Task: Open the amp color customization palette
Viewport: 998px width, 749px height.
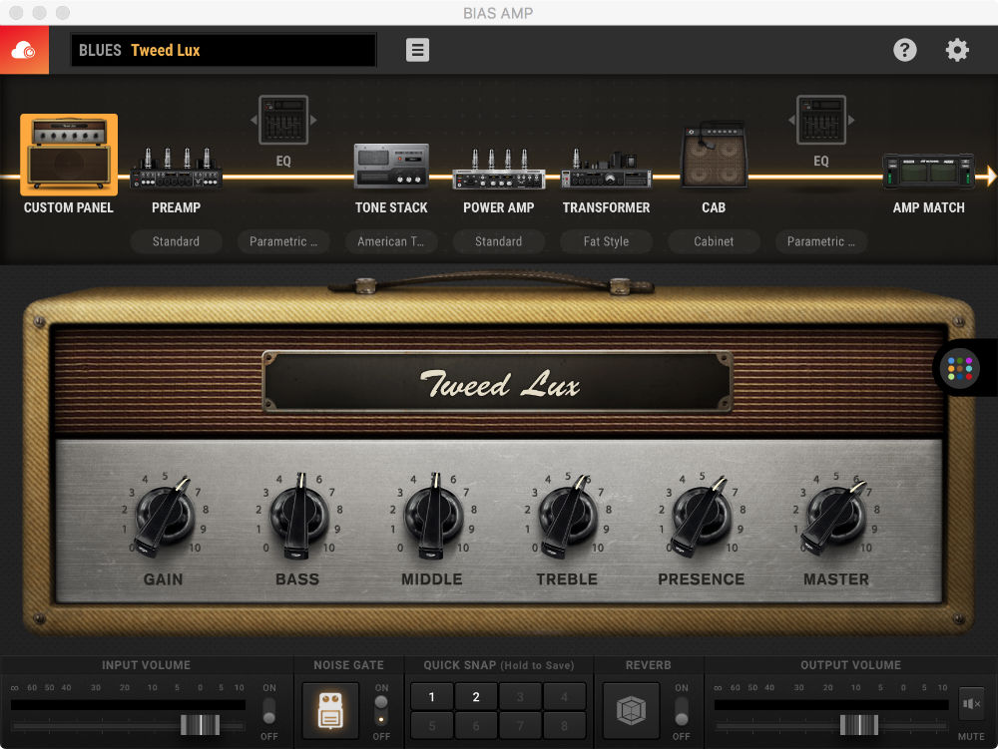Action: pyautogui.click(x=961, y=368)
